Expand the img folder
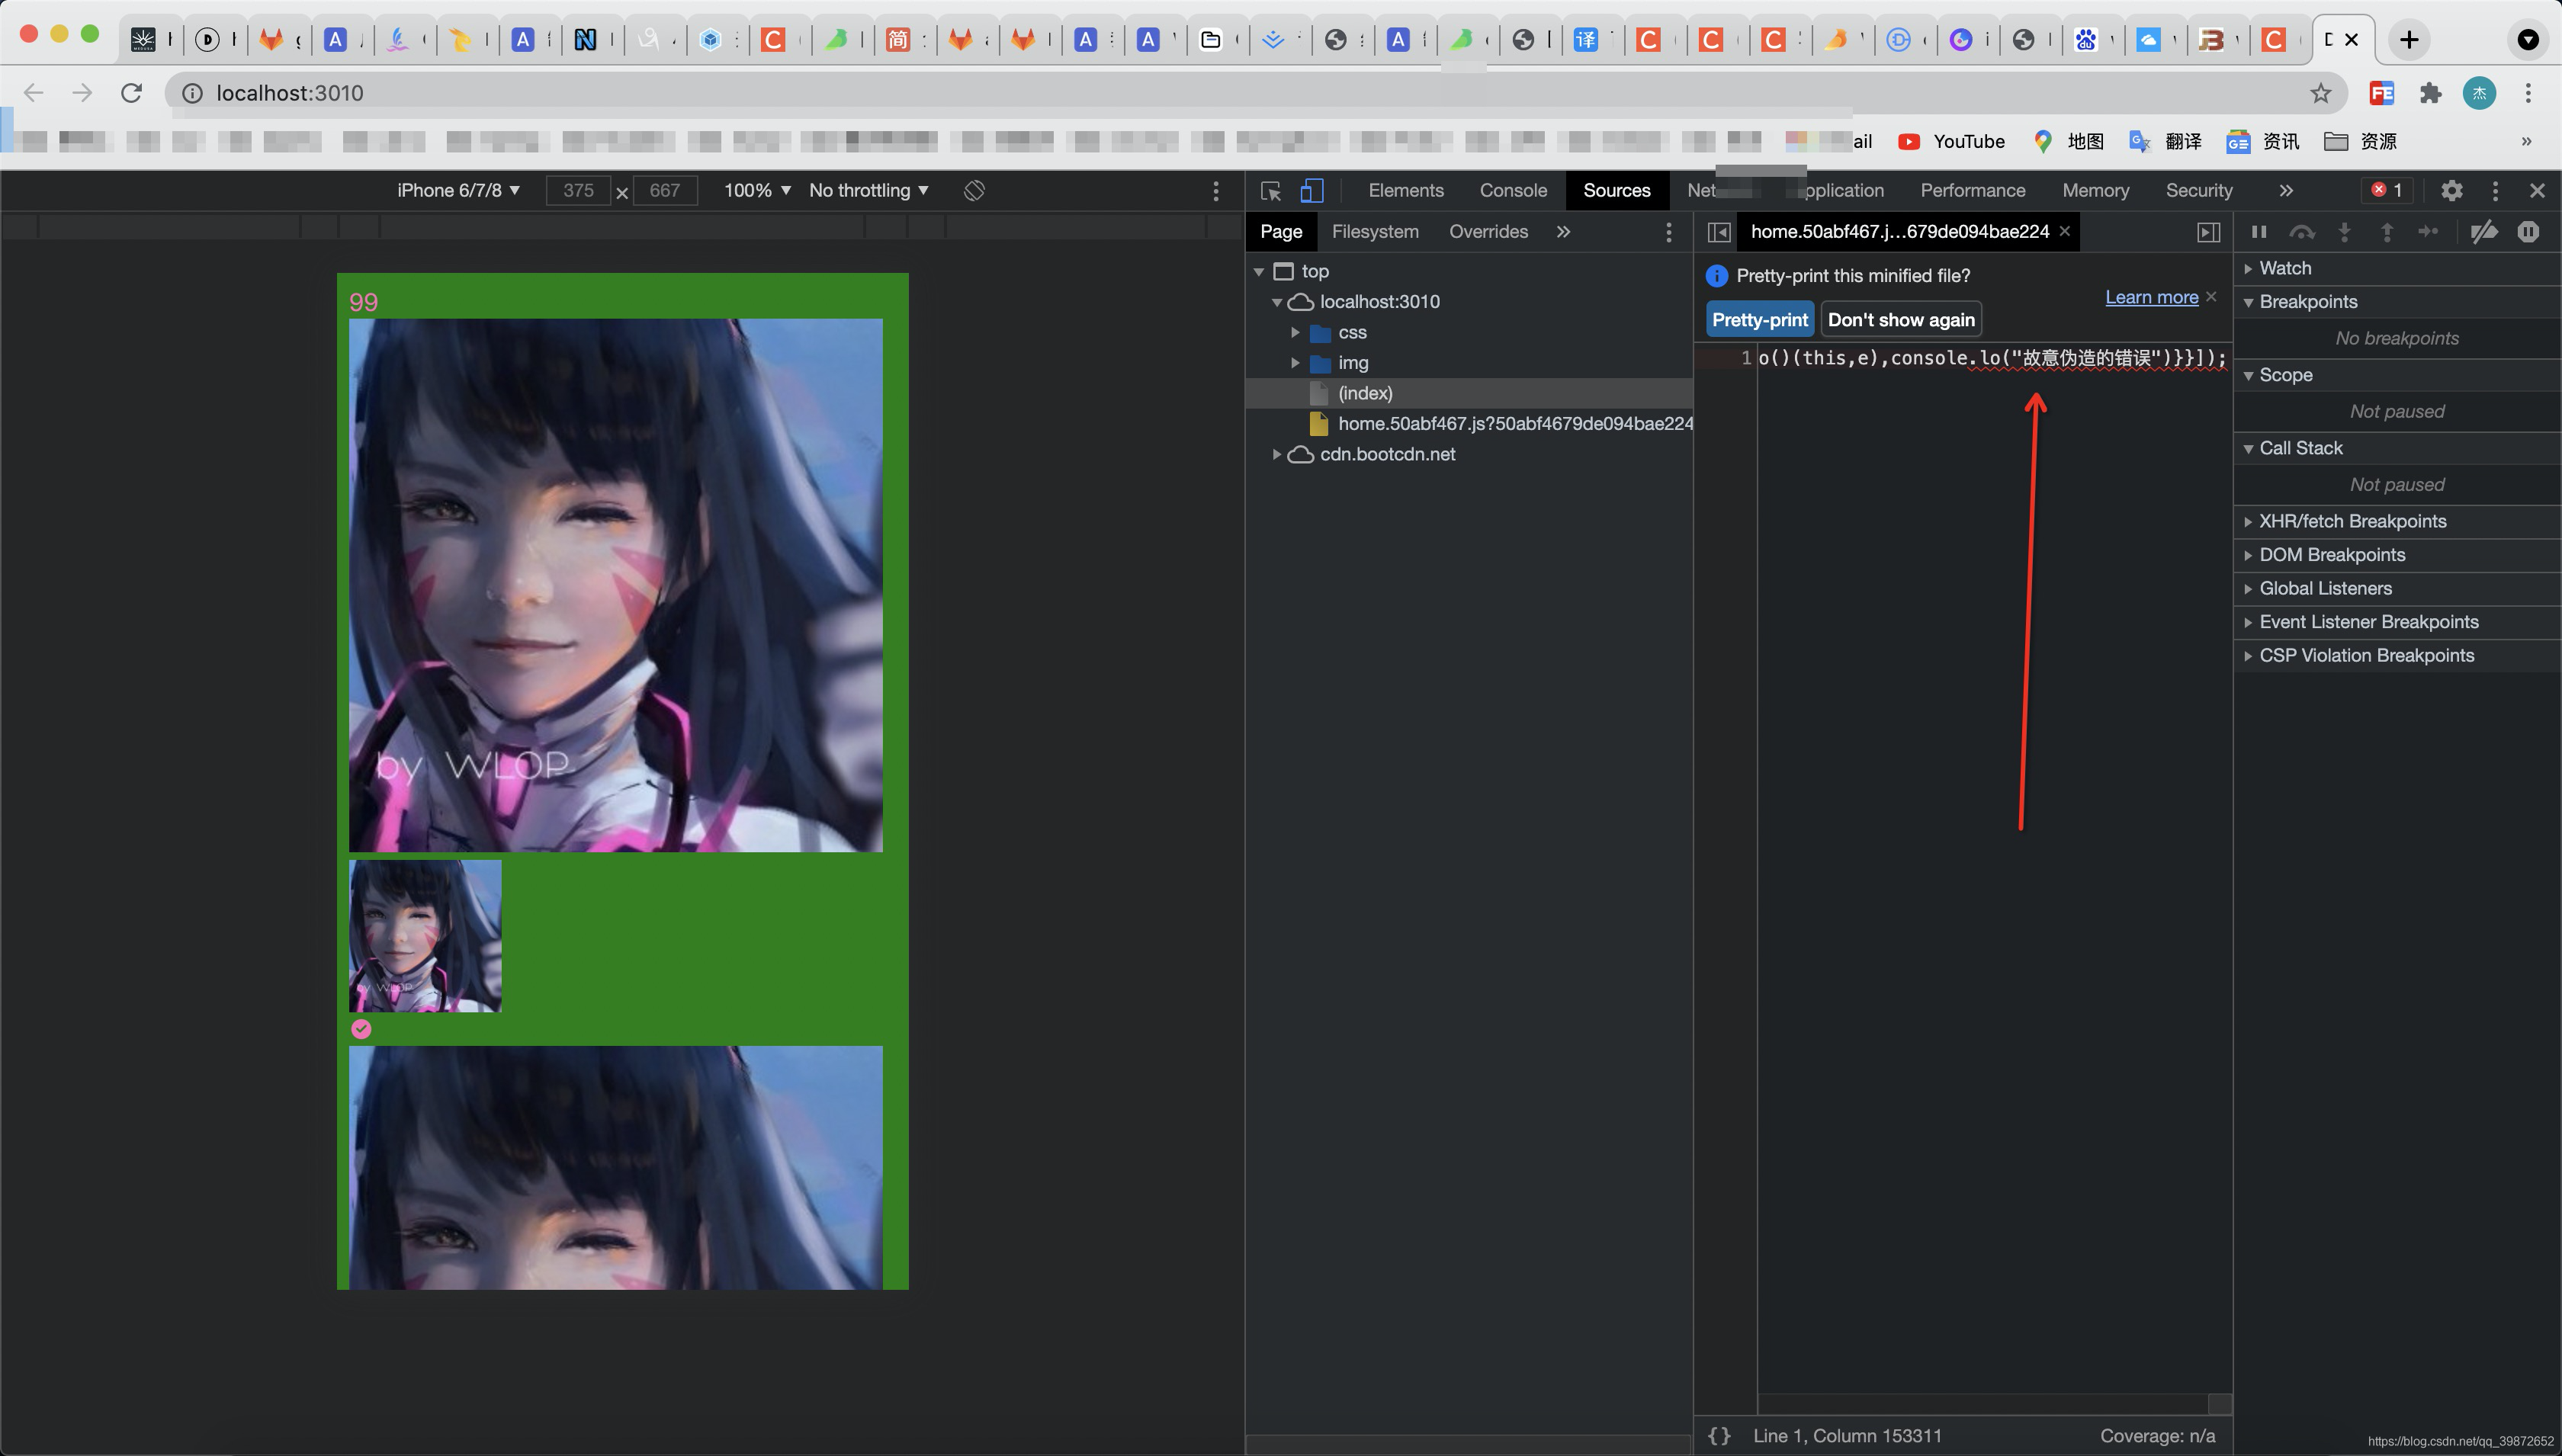 (x=1295, y=363)
